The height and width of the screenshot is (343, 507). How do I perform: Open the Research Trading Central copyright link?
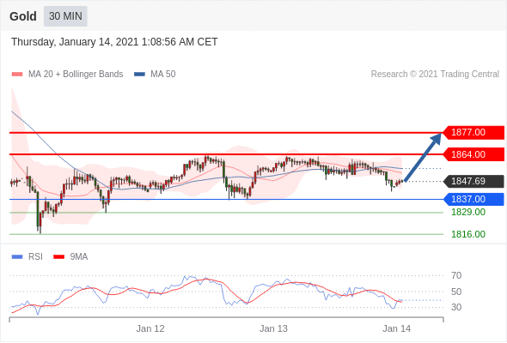(x=435, y=75)
